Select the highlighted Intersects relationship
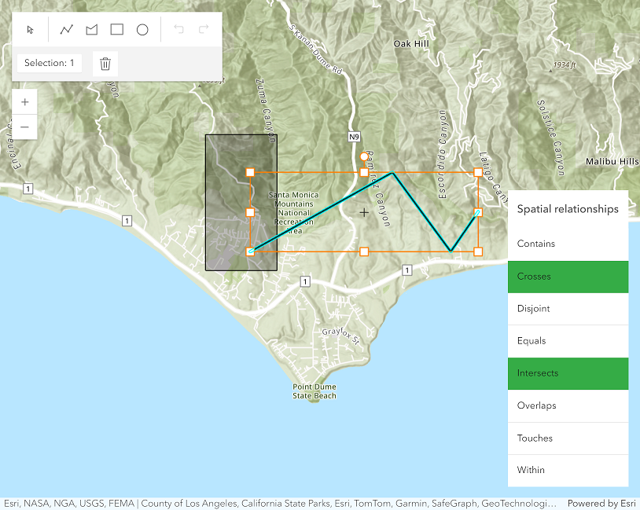 tap(568, 373)
